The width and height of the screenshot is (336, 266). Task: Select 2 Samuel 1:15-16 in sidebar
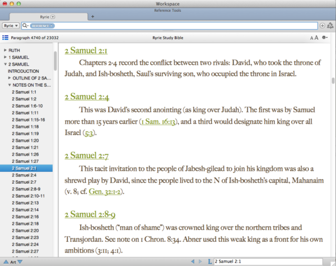(29, 120)
